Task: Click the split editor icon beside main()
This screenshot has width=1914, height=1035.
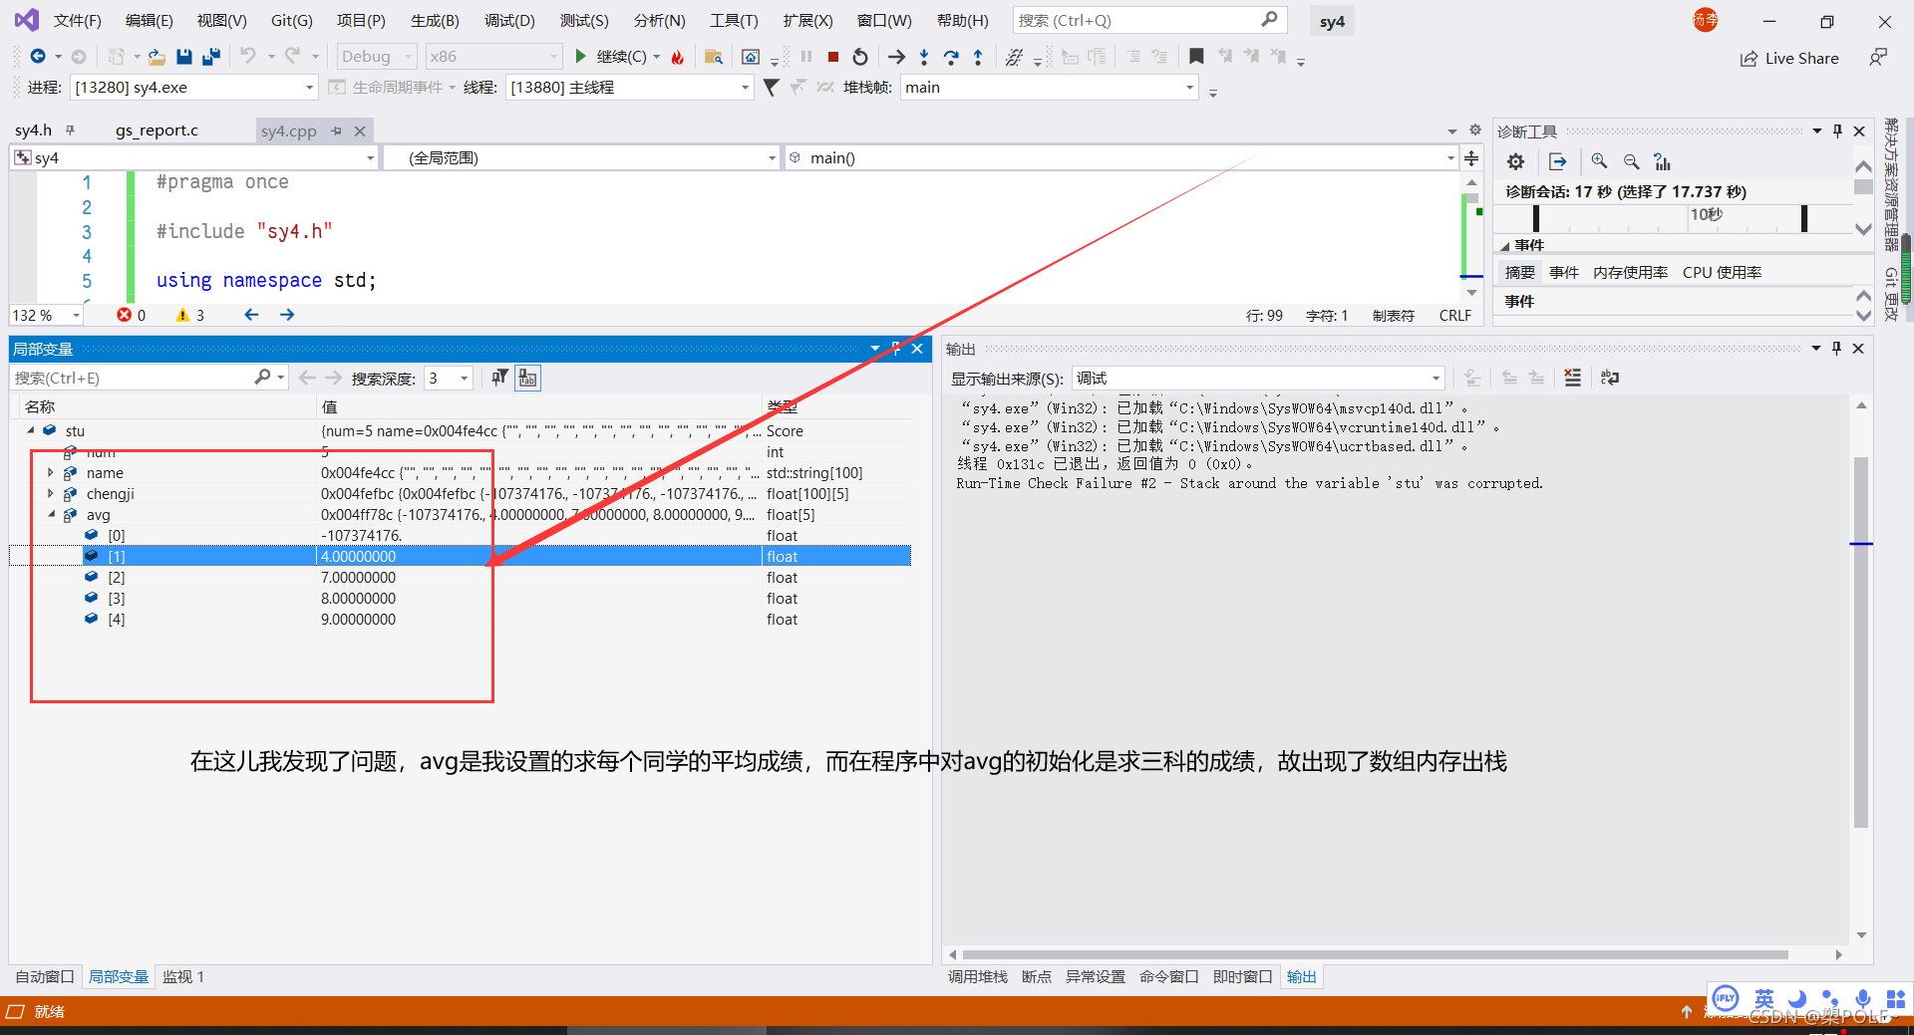Action: 1471,157
